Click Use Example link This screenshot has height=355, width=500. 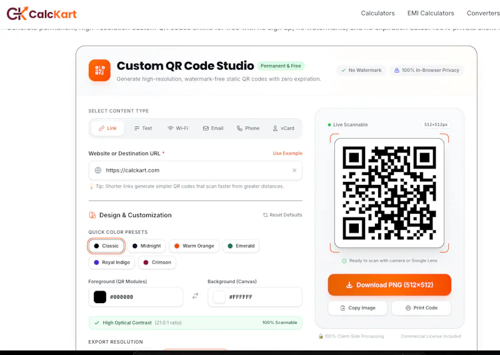pyautogui.click(x=287, y=153)
